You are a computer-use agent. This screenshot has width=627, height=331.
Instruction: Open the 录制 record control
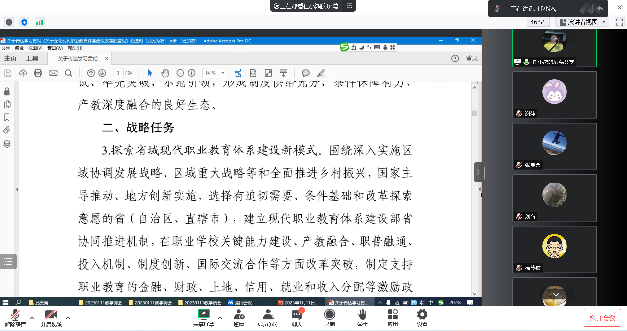(x=329, y=318)
